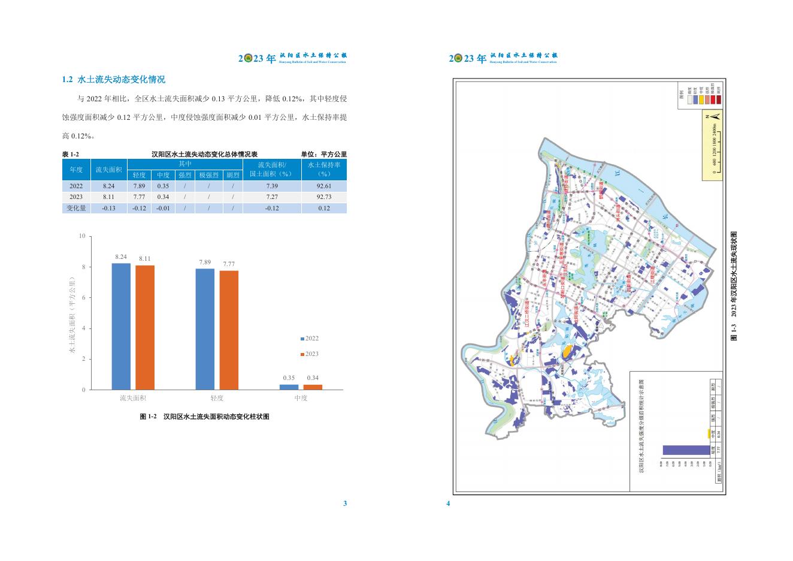Screen dimensions: 793x561
Task: Click the 年度 table header cell
Action: (x=76, y=170)
